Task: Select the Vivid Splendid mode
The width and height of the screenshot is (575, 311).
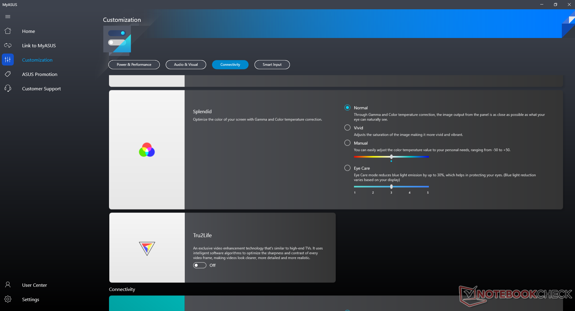Action: point(347,128)
